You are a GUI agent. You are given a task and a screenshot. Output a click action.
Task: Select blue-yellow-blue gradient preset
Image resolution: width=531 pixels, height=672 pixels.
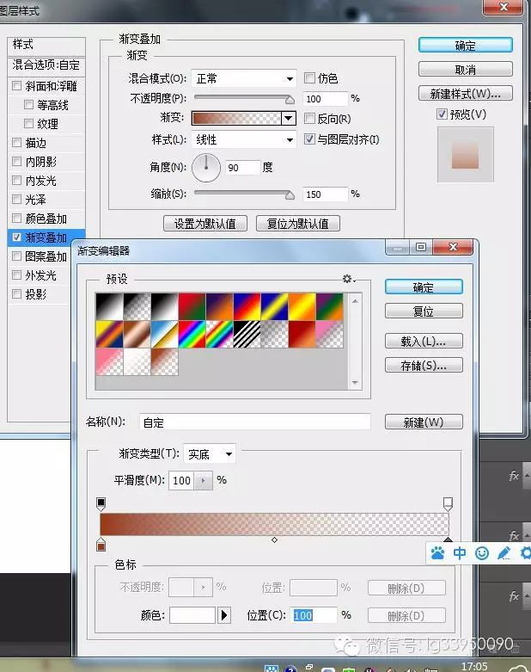[x=274, y=306]
